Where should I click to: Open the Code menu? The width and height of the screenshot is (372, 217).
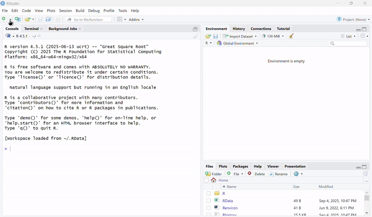coord(27,11)
